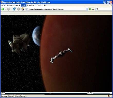Play the DivX video

coord(2,93)
